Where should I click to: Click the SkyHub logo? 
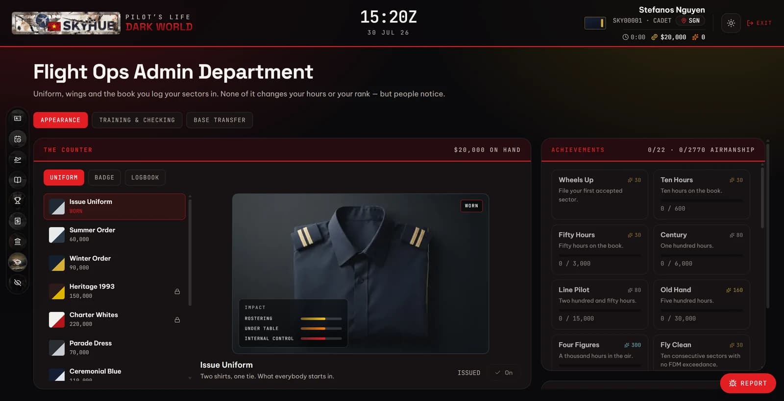coord(66,23)
